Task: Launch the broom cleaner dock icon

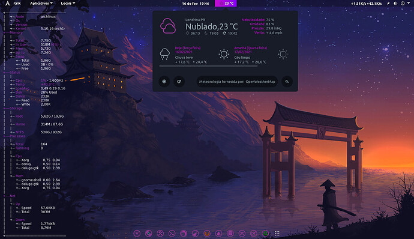Action: tap(195, 234)
